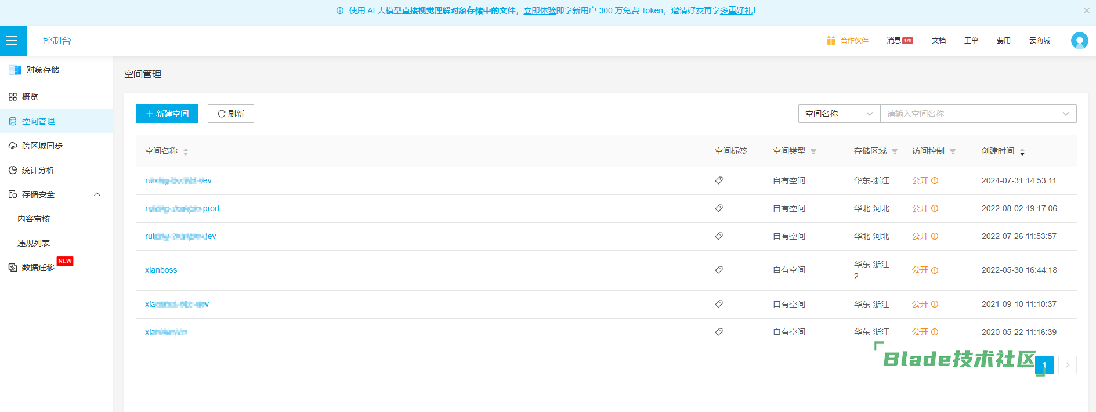Image resolution: width=1096 pixels, height=412 pixels.
Task: Sort by 创建时间 column
Action: pos(1022,151)
